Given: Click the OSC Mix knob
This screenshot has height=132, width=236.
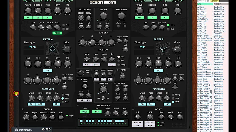Looking at the screenshot, I should coord(103,16).
